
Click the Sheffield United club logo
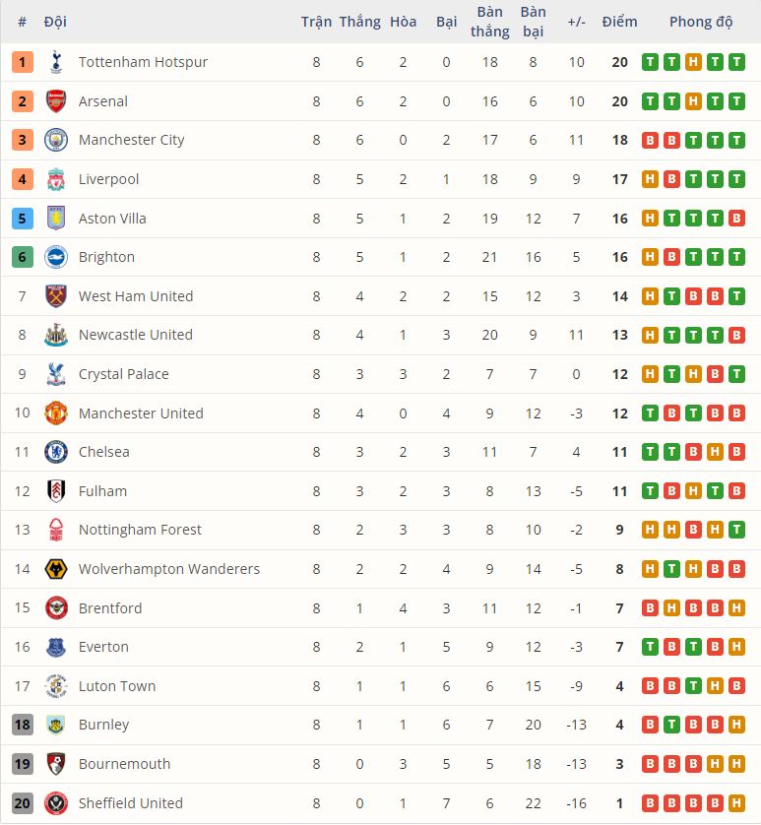click(54, 803)
